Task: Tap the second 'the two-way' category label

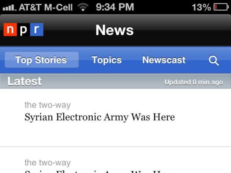Action: pyautogui.click(x=48, y=163)
